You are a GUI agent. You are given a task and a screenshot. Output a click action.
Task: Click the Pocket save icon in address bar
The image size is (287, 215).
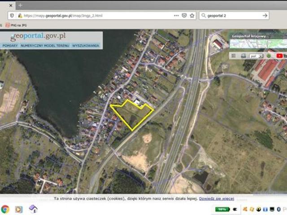(x=184, y=15)
